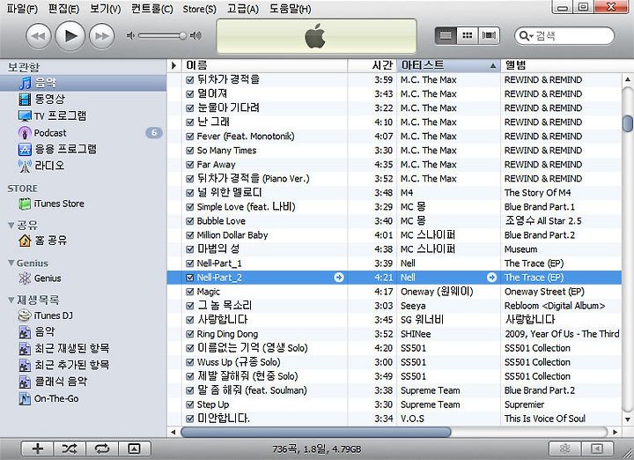Open the 컨트롤(C) menu
The height and width of the screenshot is (460, 634).
152,9
